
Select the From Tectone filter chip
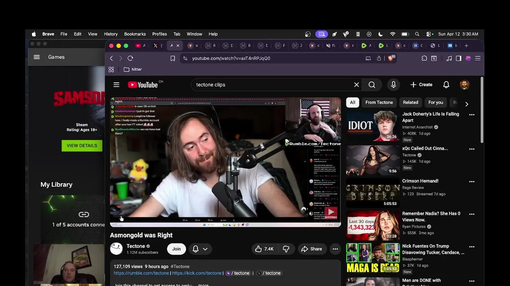pyautogui.click(x=379, y=102)
